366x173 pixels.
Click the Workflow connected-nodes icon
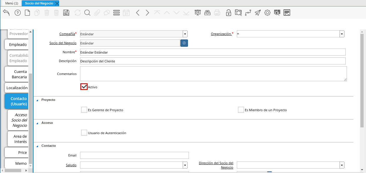point(248,13)
